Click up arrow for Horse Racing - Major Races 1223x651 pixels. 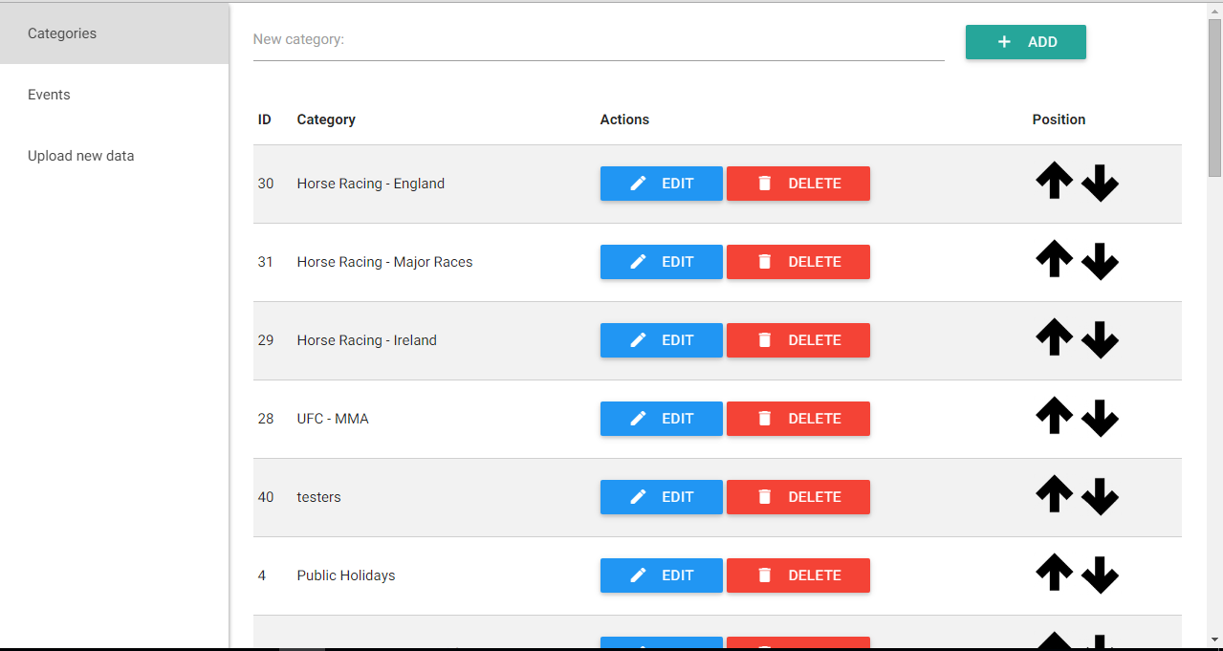[x=1054, y=260]
